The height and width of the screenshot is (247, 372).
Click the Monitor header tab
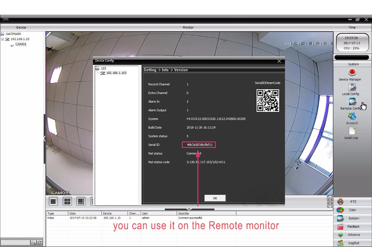pyautogui.click(x=188, y=27)
